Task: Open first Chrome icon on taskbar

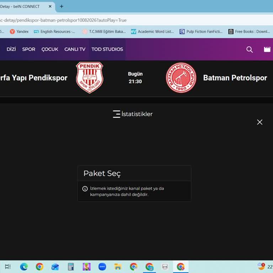Action: point(39,267)
